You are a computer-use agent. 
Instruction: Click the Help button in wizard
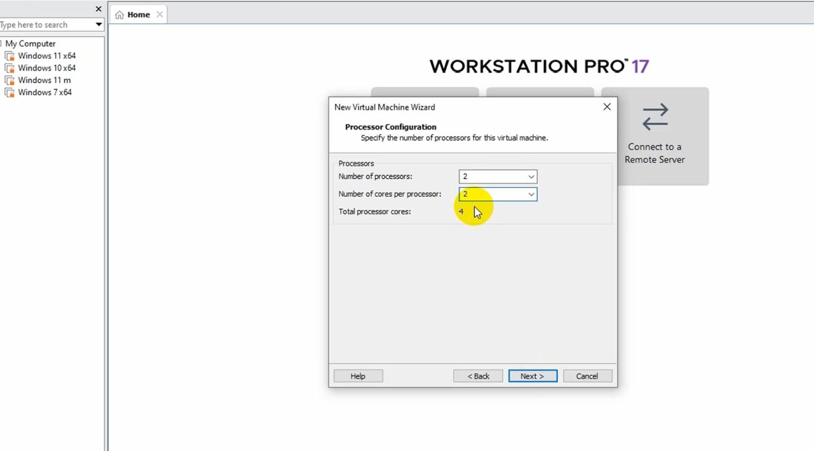(x=358, y=376)
